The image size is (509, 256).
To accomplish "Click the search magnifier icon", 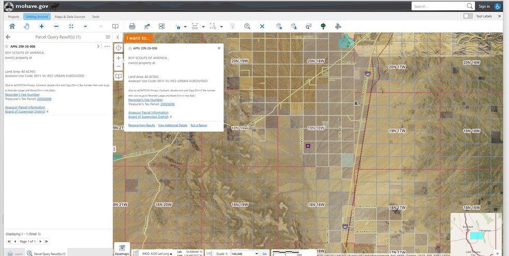I will 470,6.
